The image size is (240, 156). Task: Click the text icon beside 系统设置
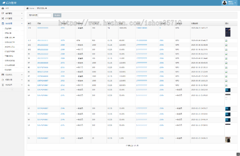pyautogui.click(x=3, y=85)
